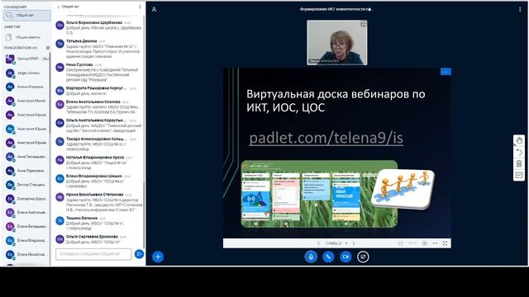
Task: Click the Елена Владимировна Шишко message
Action: coord(98,181)
